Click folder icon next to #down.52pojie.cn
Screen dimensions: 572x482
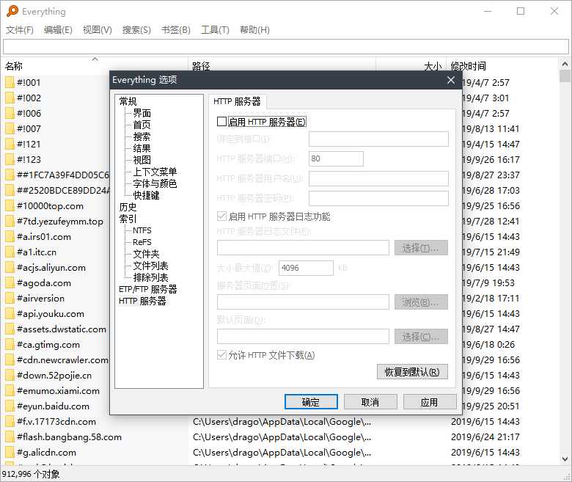click(10, 375)
